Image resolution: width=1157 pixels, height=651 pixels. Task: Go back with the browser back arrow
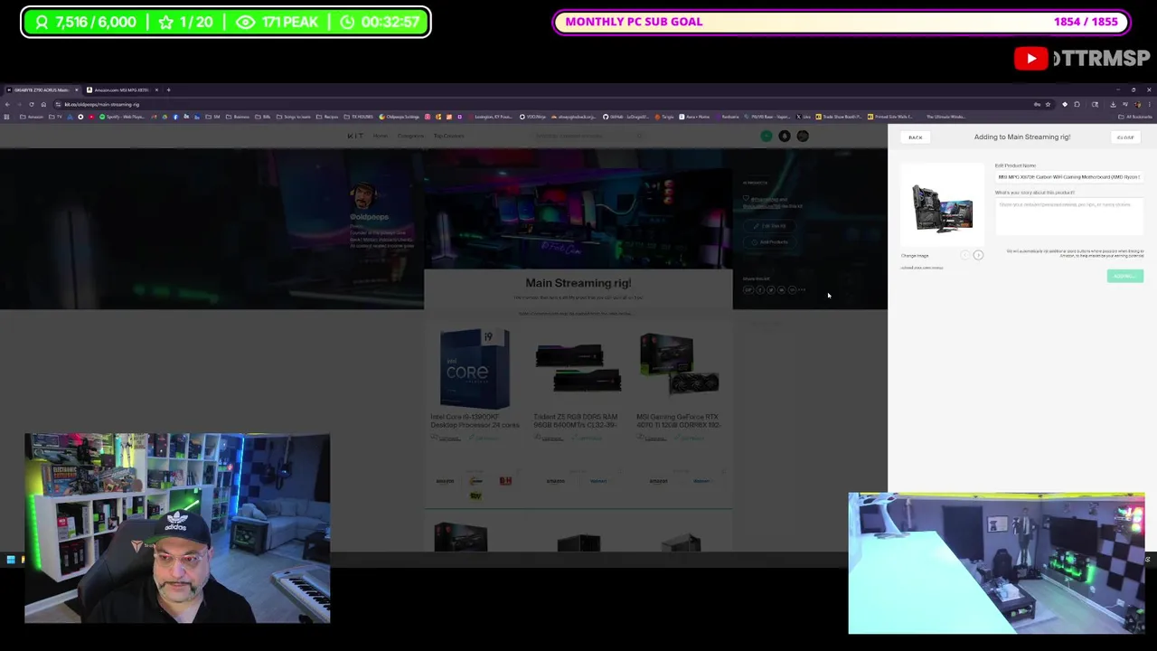point(7,104)
